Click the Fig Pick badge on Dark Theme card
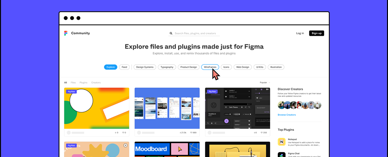388x157 pixels. point(212,91)
